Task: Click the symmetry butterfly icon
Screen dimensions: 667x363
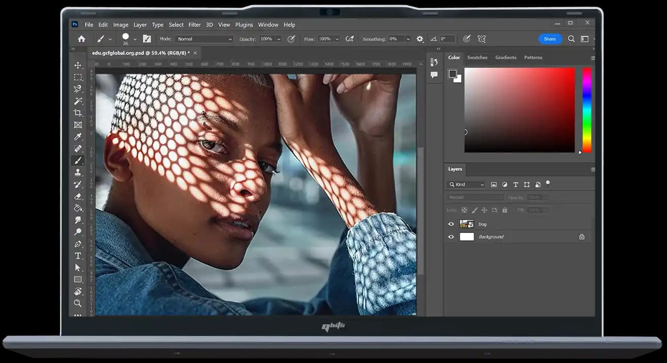Action: pos(482,39)
